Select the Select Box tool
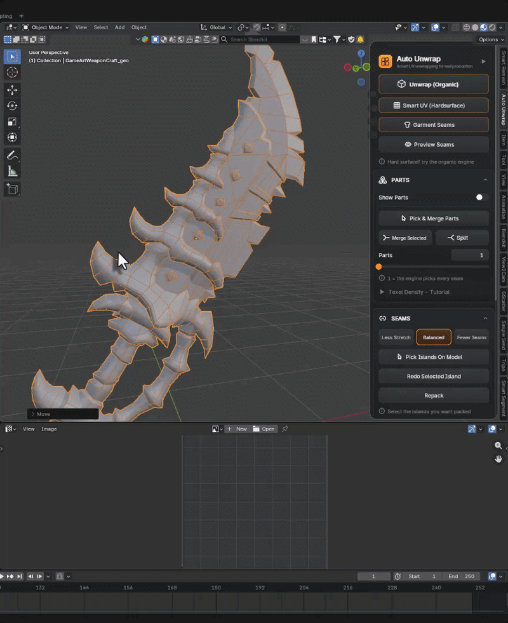The width and height of the screenshot is (508, 623). pyautogui.click(x=12, y=57)
